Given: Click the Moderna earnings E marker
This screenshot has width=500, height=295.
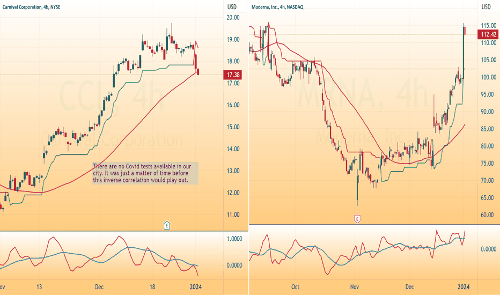Looking at the screenshot, I should click(x=357, y=219).
